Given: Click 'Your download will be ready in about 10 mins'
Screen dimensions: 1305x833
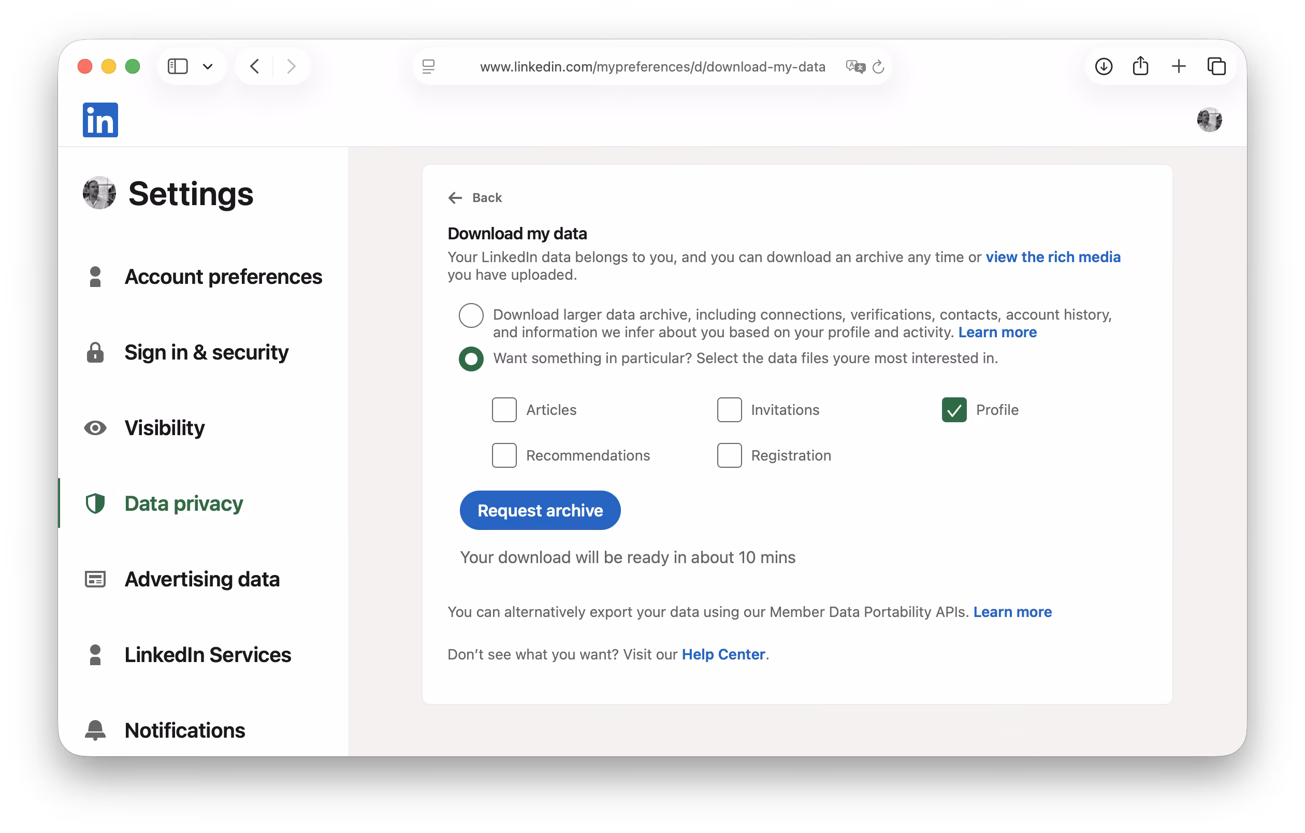Looking at the screenshot, I should (628, 558).
